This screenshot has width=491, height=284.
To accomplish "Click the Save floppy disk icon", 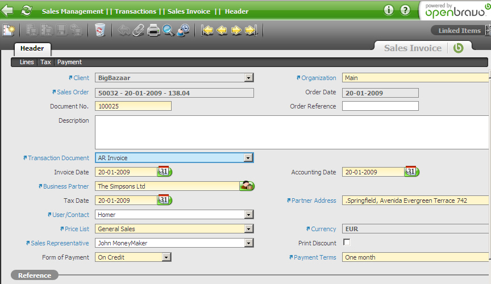I will point(61,30).
